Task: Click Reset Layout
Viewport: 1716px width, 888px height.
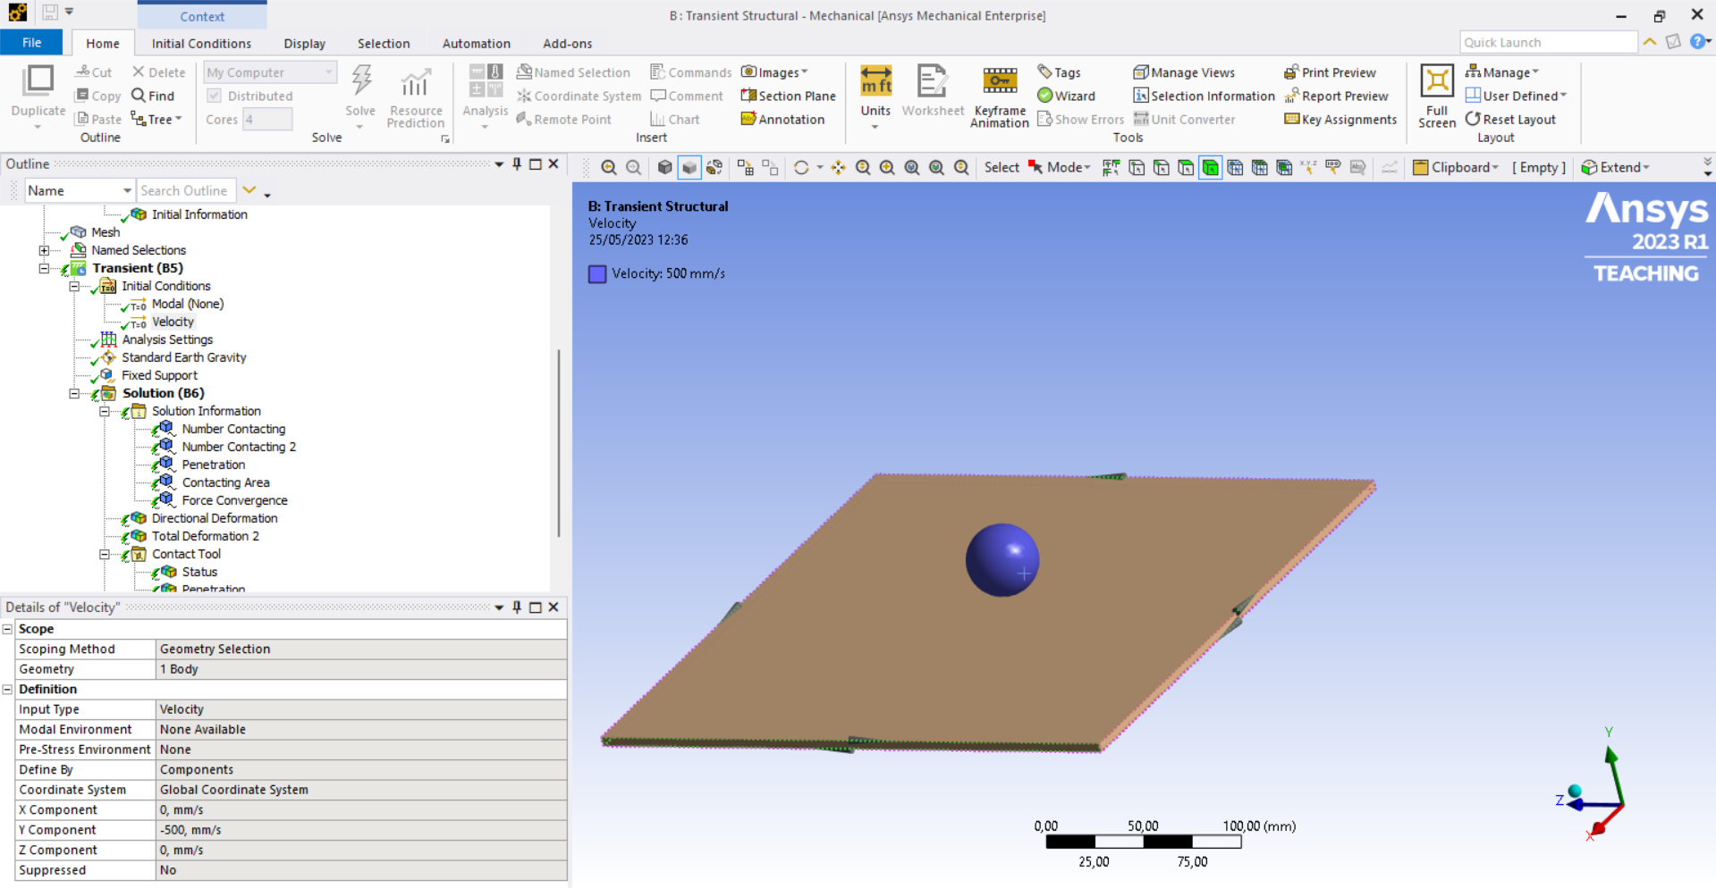Action: [1510, 119]
